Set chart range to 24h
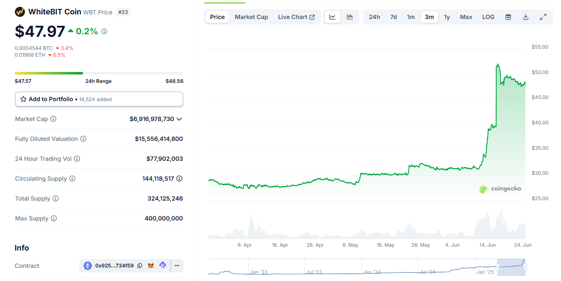Screen dimensions: 561x281 [x=375, y=17]
